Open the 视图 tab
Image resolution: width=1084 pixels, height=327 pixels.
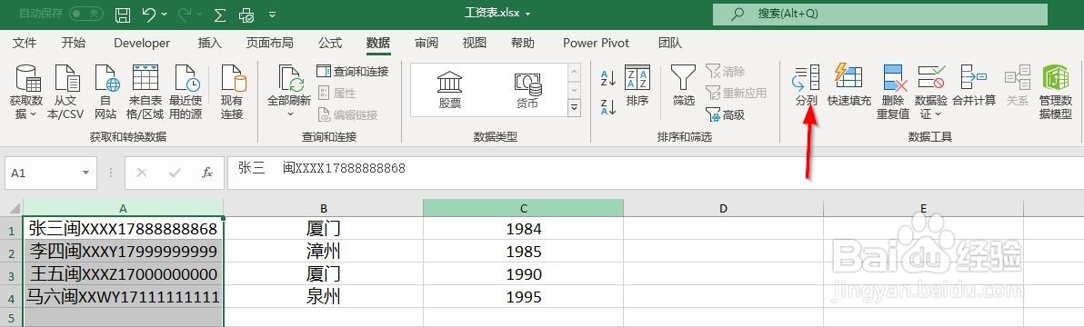tap(475, 43)
